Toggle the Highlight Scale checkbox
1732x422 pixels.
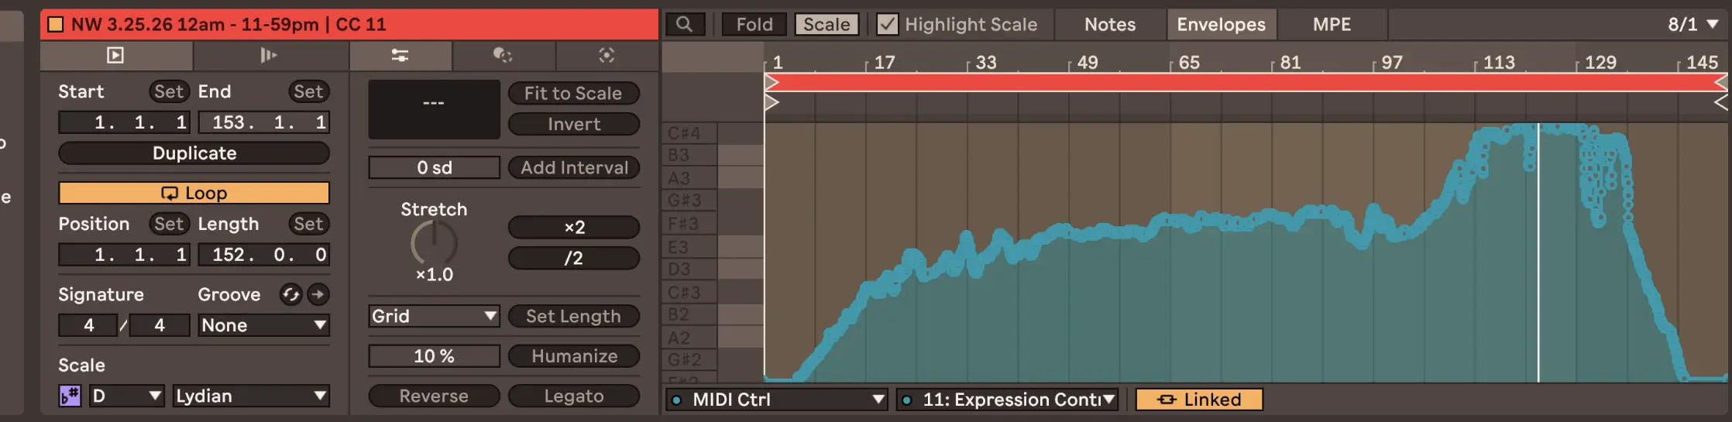point(887,24)
